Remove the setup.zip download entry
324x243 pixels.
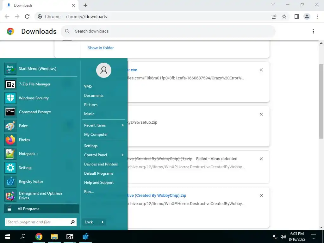click(261, 114)
